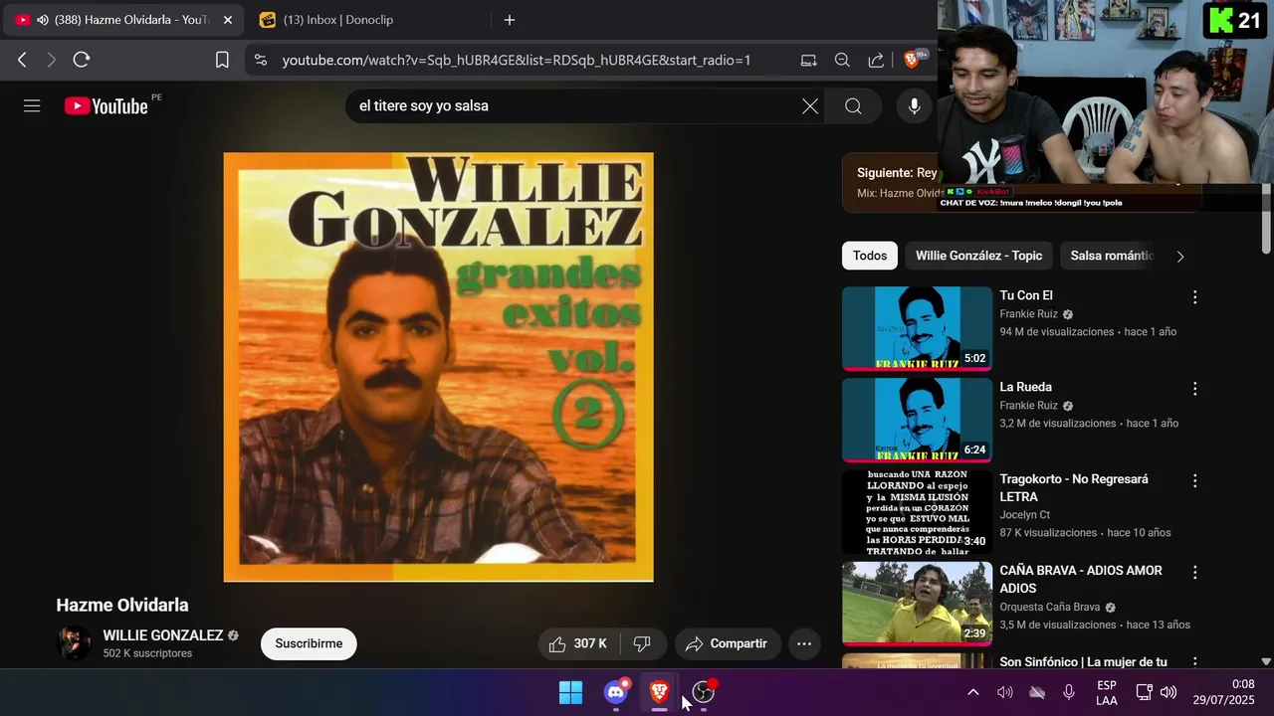
Task: Open the WILLIE GONZALEZ channel avatar
Action: coord(74,643)
